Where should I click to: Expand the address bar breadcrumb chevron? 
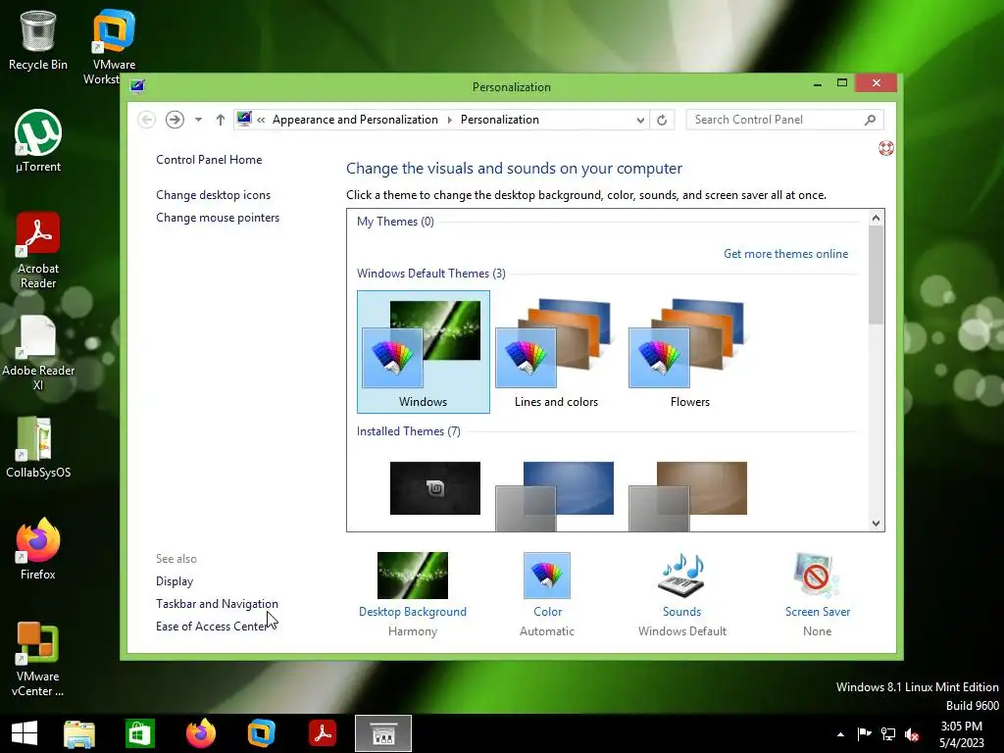click(x=261, y=120)
